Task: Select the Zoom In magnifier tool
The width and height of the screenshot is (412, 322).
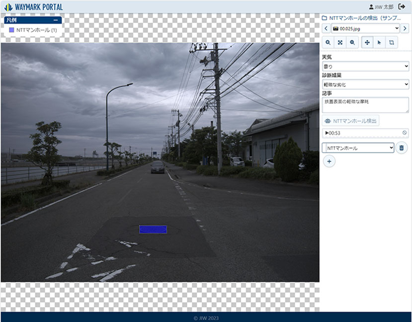Action: point(327,43)
